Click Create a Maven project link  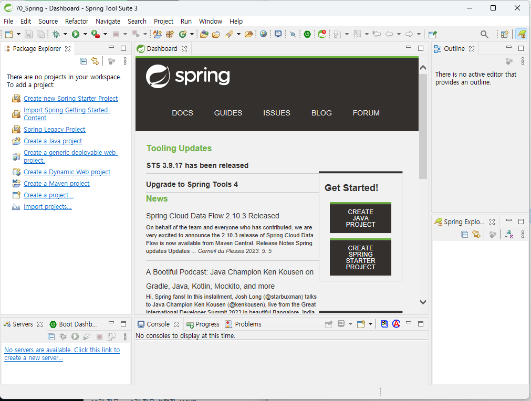[57, 184]
